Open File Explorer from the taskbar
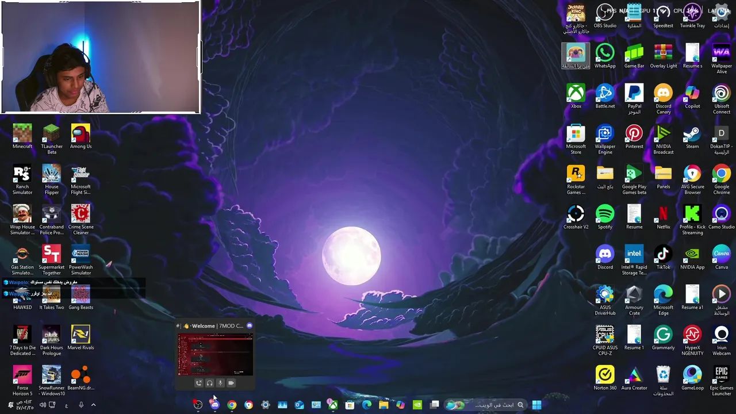 (x=384, y=405)
